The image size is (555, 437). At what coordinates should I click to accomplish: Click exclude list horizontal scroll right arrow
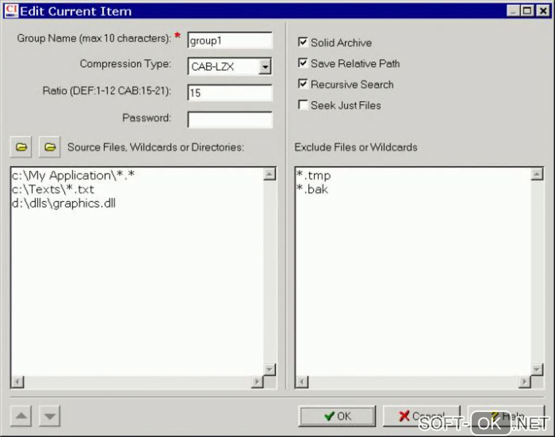point(525,382)
